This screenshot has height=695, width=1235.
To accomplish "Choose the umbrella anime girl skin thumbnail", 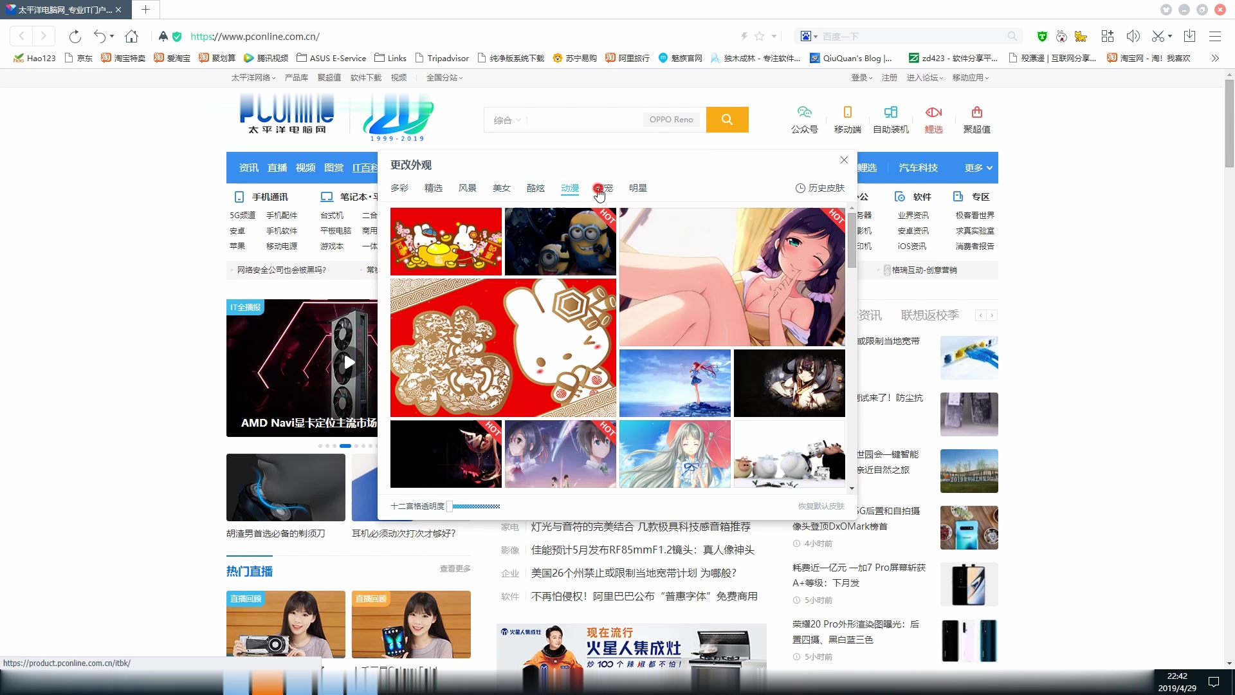I will (x=675, y=454).
